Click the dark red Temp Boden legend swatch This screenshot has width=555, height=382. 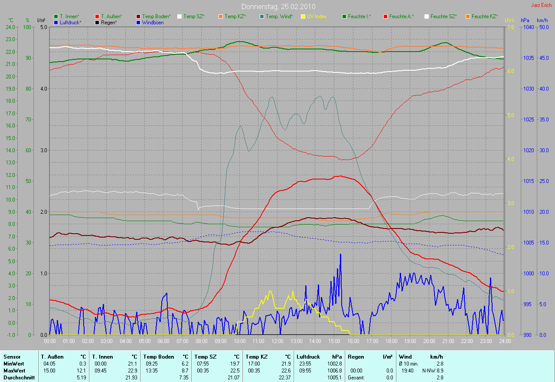pos(138,16)
